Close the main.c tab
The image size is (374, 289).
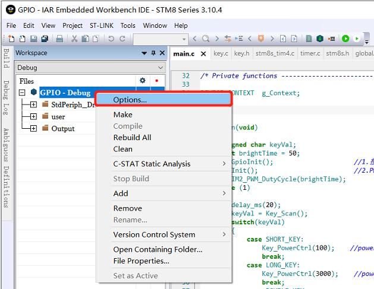click(x=203, y=54)
